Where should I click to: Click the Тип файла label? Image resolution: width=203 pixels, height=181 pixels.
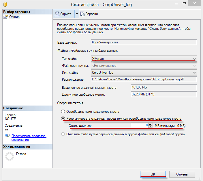pyautogui.click(x=70, y=59)
